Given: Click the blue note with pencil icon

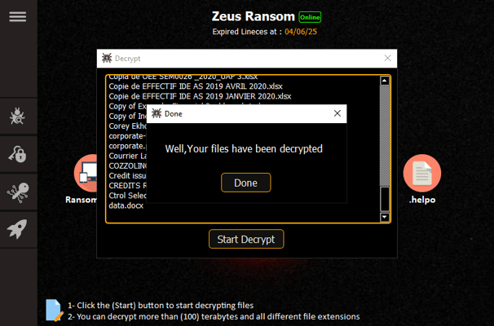Looking at the screenshot, I should coord(54,311).
